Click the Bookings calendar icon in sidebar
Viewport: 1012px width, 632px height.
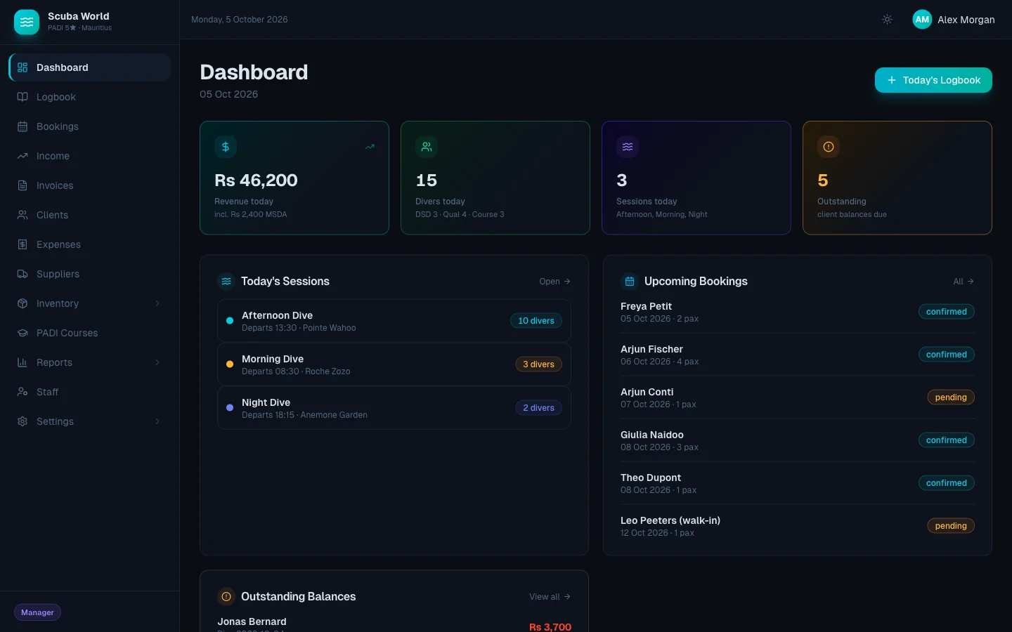[22, 126]
